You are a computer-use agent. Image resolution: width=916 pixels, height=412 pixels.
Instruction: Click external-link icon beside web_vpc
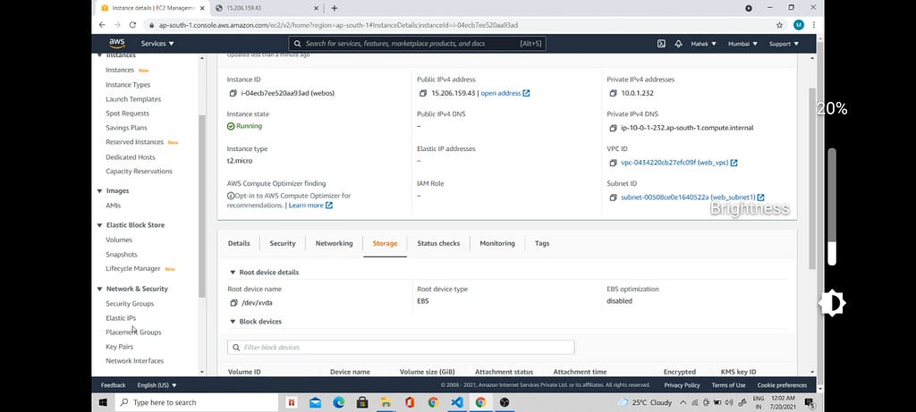(x=734, y=163)
